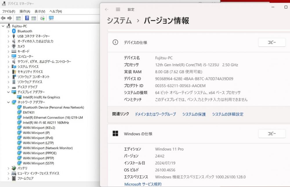Expand オーディオの入力および出力 category
The image size is (290, 187).
8,41
